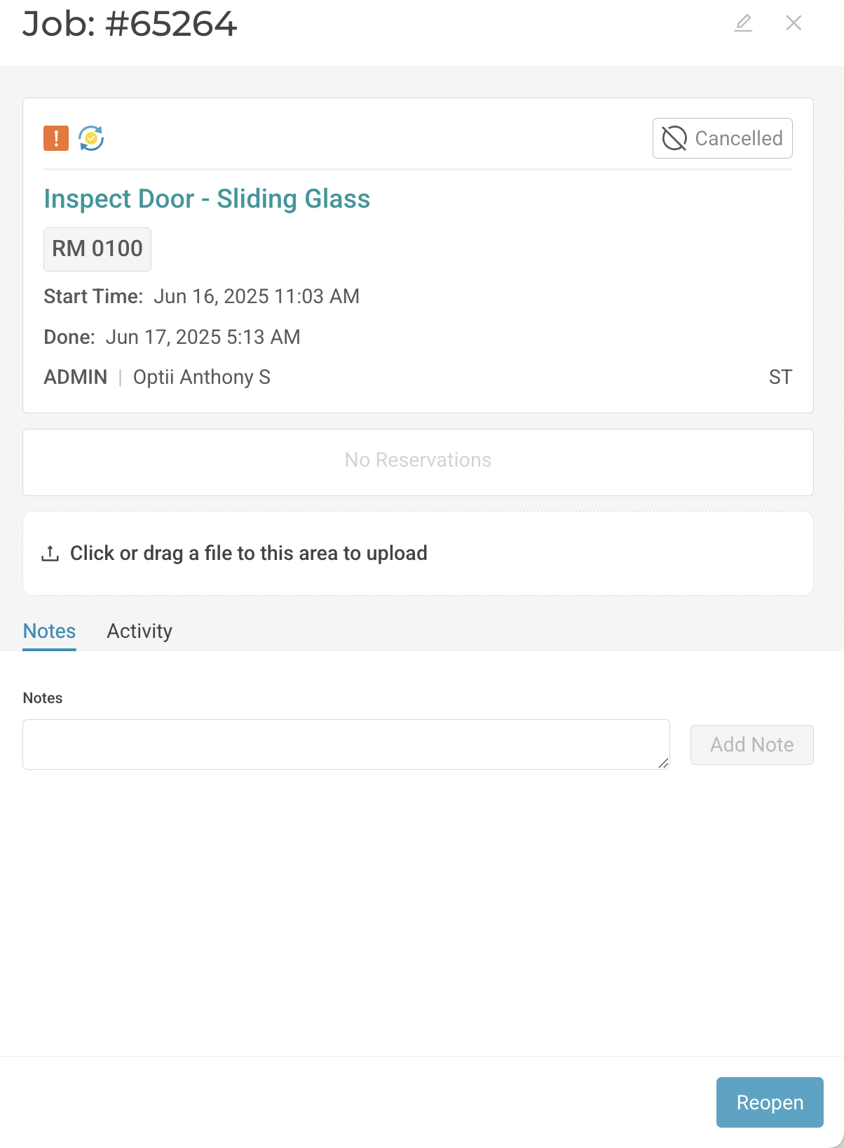Click the recurring job sync icon
Viewport: 844px width, 1148px height.
tap(91, 138)
